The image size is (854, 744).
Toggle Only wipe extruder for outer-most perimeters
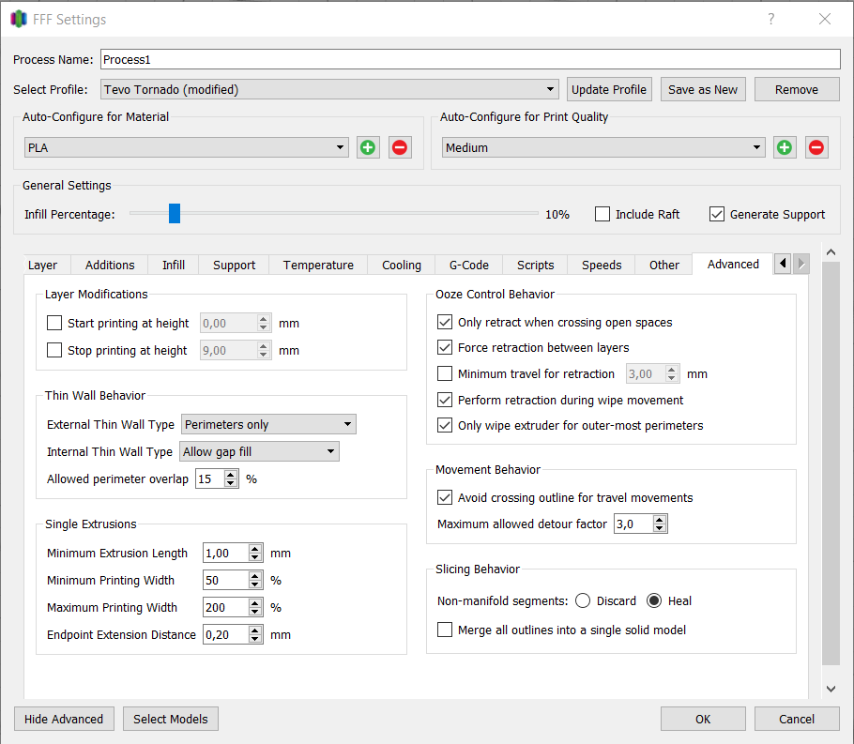[x=445, y=425]
